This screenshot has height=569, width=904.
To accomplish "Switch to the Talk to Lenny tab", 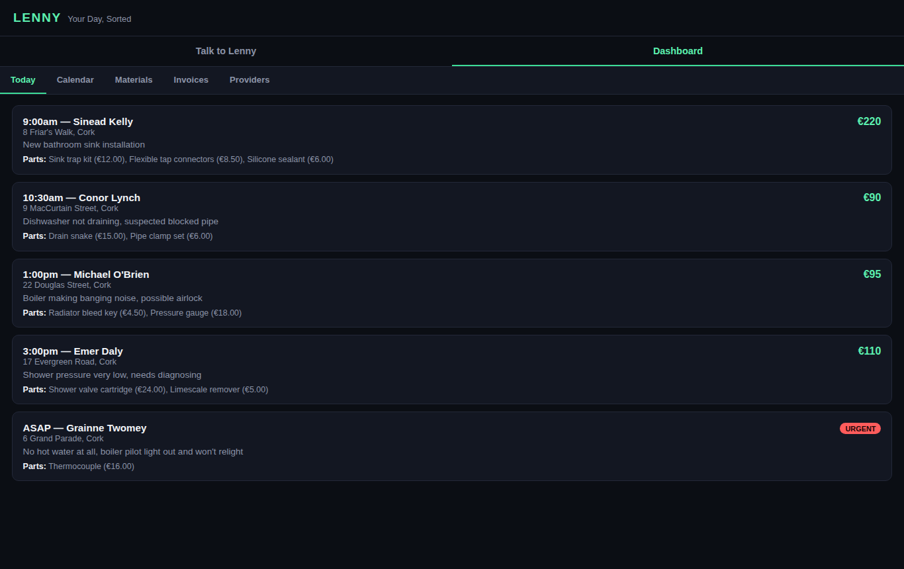I will click(226, 51).
